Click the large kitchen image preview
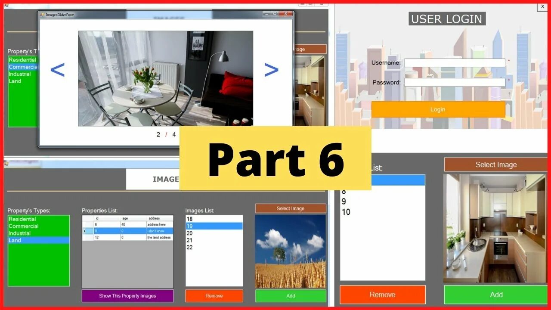This screenshot has width=551, height=310. click(495, 228)
